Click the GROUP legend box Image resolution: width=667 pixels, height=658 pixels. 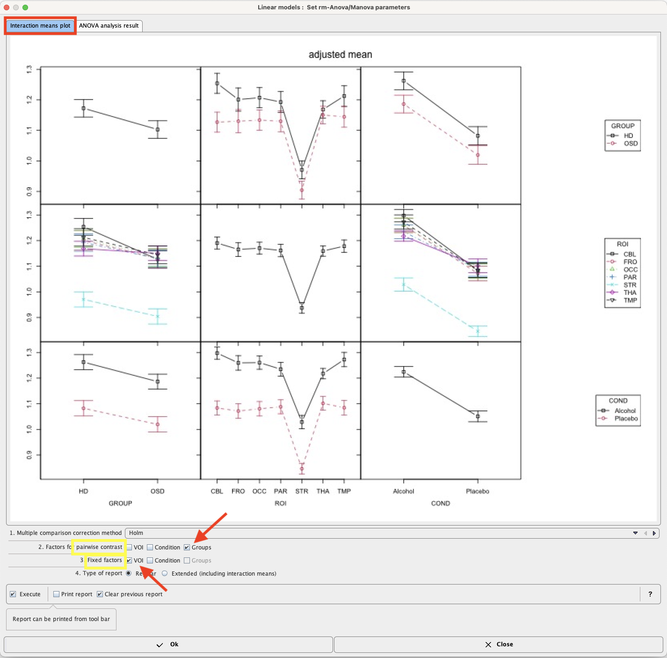[623, 135]
